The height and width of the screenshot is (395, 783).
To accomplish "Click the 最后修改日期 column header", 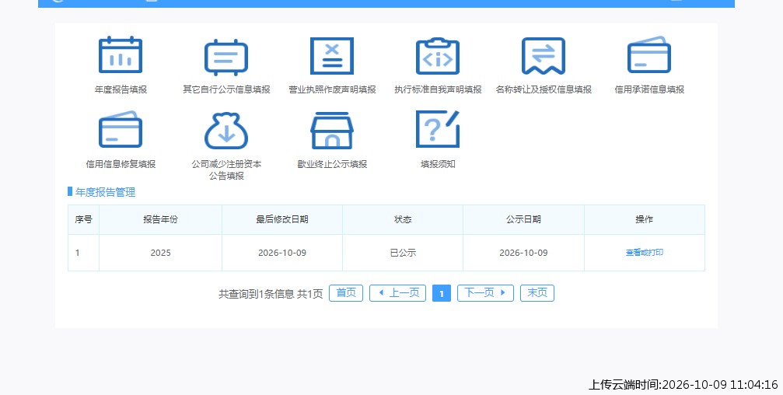I will [282, 219].
